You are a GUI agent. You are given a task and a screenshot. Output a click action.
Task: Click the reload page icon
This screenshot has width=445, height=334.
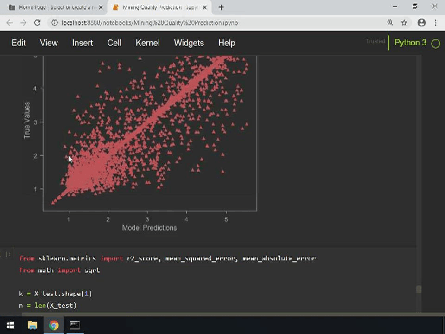(37, 22)
